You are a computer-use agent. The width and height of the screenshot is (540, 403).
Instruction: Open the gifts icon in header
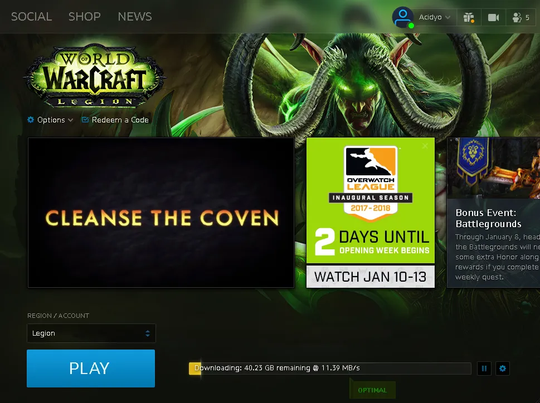469,17
